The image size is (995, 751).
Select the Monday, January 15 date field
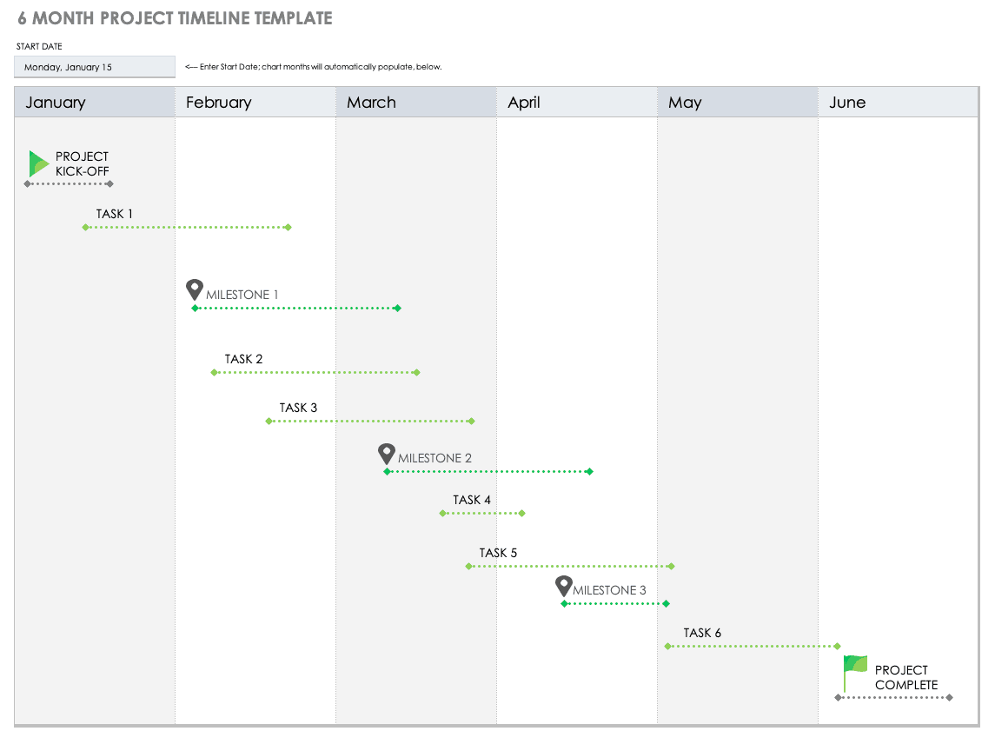[94, 66]
